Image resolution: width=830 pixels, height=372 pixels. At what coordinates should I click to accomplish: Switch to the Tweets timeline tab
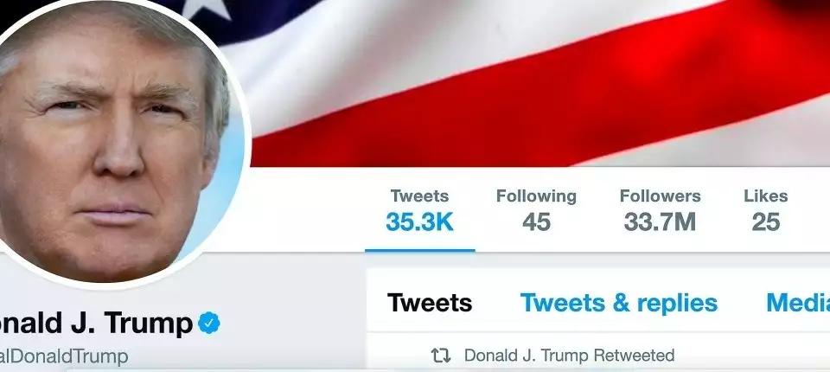pos(430,303)
